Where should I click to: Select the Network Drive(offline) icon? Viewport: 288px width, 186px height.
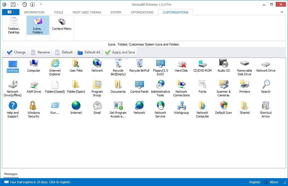click(13, 89)
